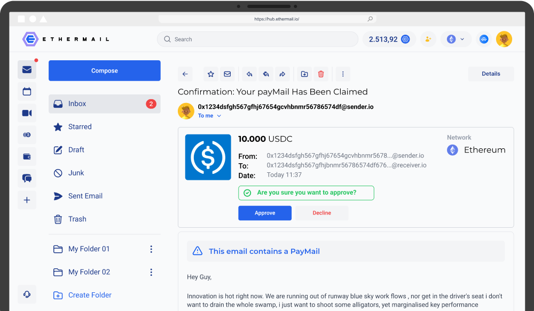Star this email in the toolbar
534x311 pixels.
pyautogui.click(x=210, y=74)
